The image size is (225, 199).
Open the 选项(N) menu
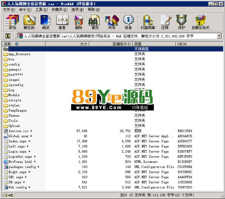(x=77, y=10)
